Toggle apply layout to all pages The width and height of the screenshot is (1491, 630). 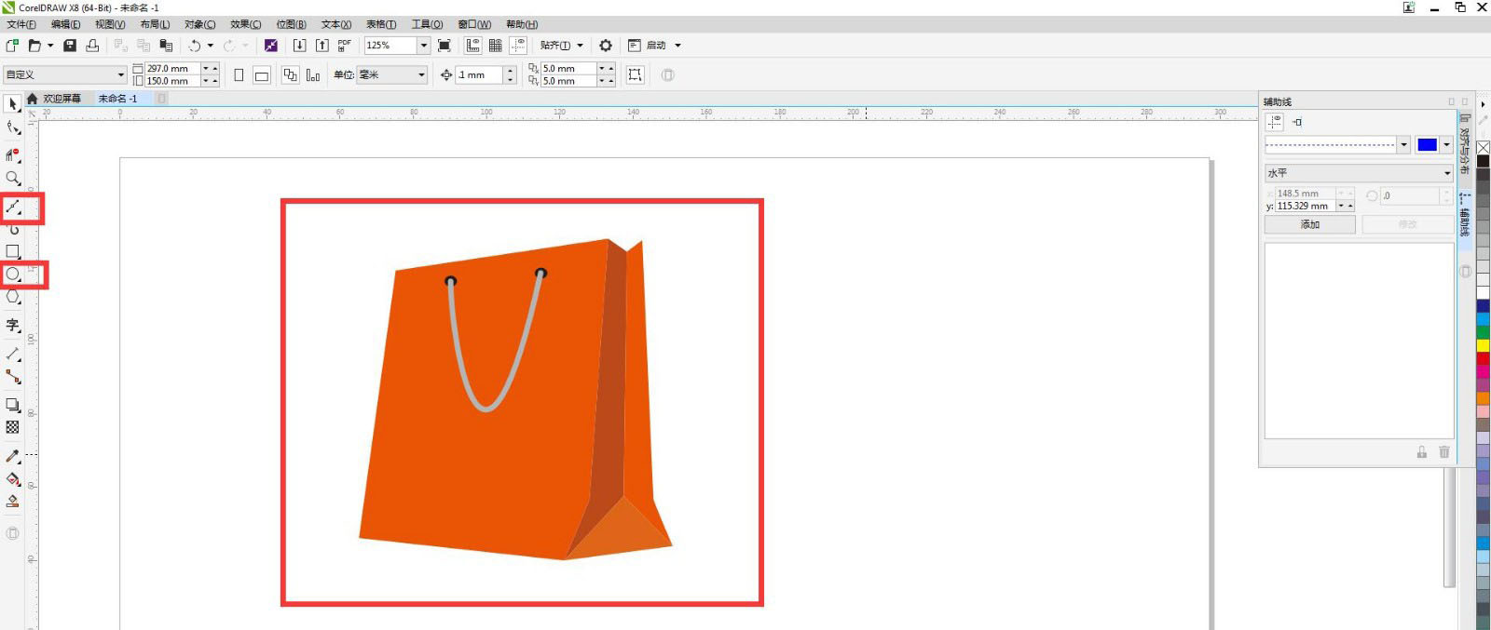click(291, 74)
